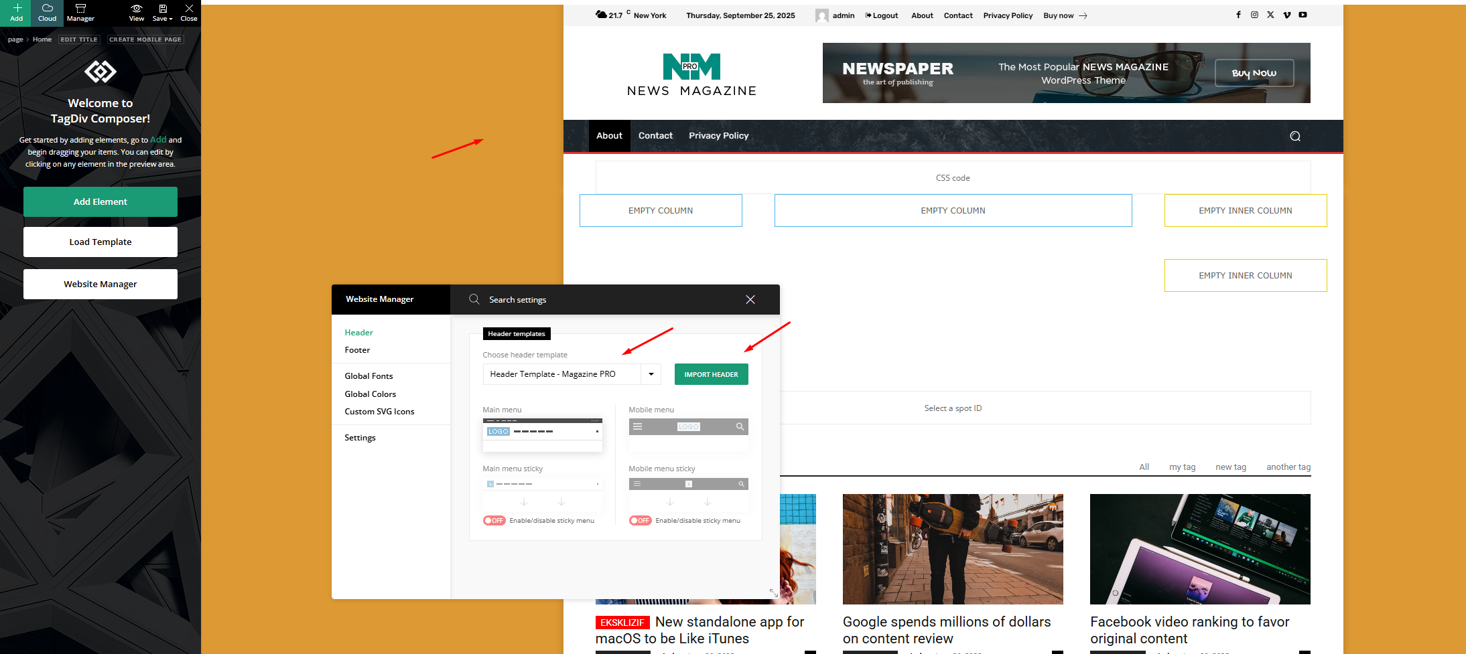Viewport: 1466px width, 654px height.
Task: Select Header Template - Magazine PRO combo box
Action: (572, 374)
